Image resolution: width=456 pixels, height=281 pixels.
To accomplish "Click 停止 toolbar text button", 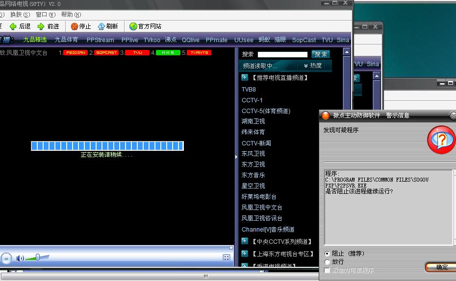I will 85,26.
